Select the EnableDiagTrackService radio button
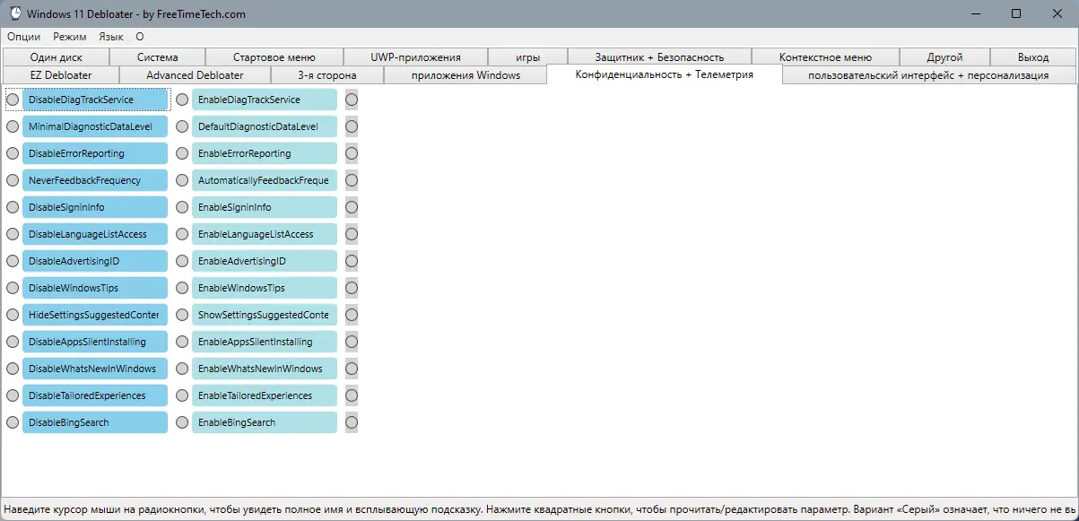The width and height of the screenshot is (1079, 521). click(x=182, y=100)
